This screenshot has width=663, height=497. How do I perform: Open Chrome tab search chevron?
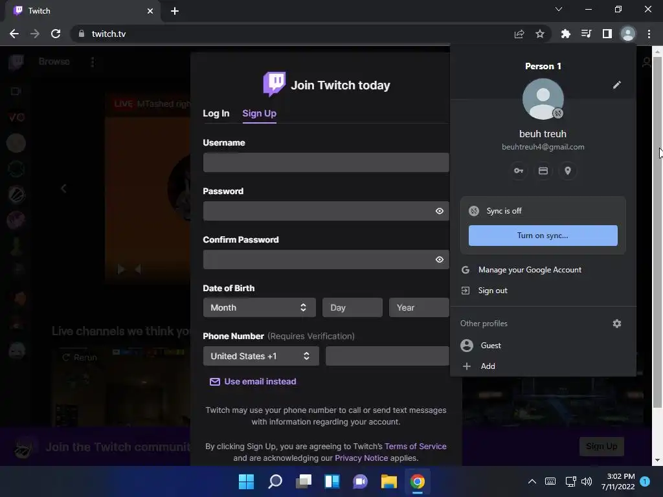tap(559, 9)
